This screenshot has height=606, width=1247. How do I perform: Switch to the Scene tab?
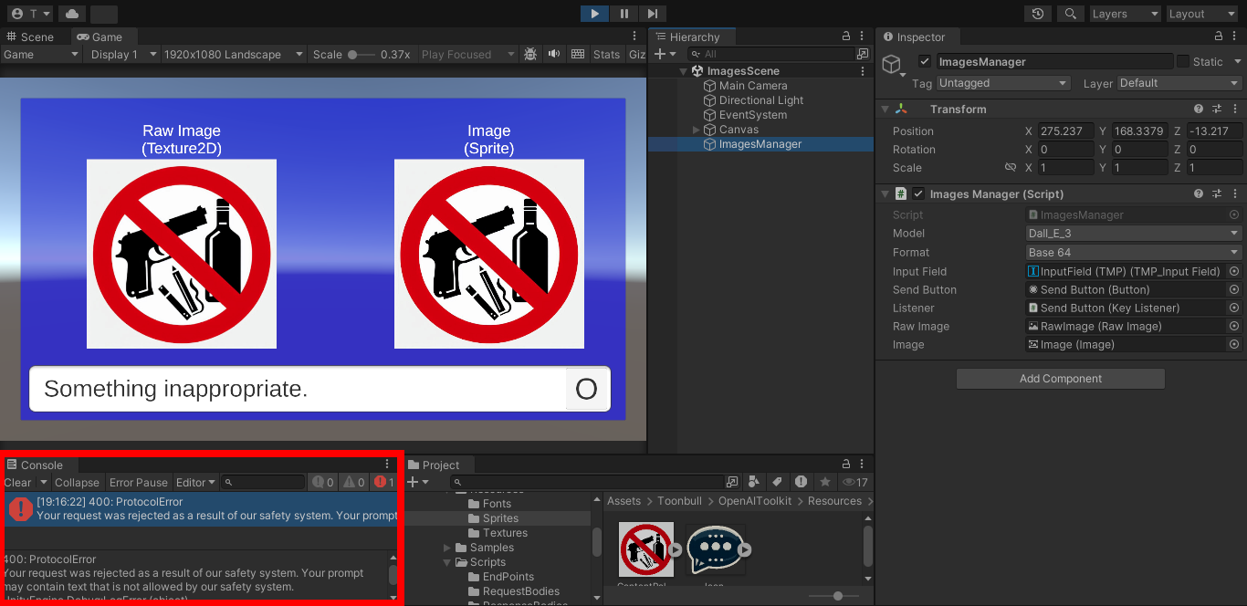(x=30, y=37)
